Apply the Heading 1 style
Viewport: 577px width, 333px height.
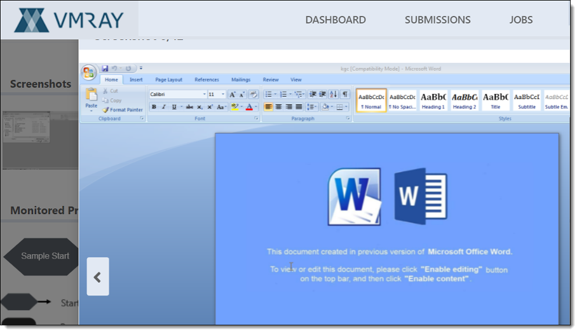pos(433,100)
